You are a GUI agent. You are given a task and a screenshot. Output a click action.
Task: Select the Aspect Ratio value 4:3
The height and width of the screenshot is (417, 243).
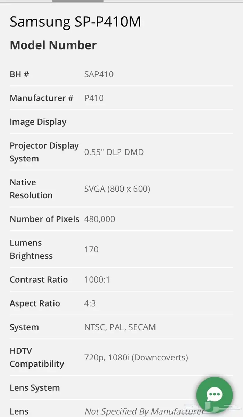tap(90, 303)
